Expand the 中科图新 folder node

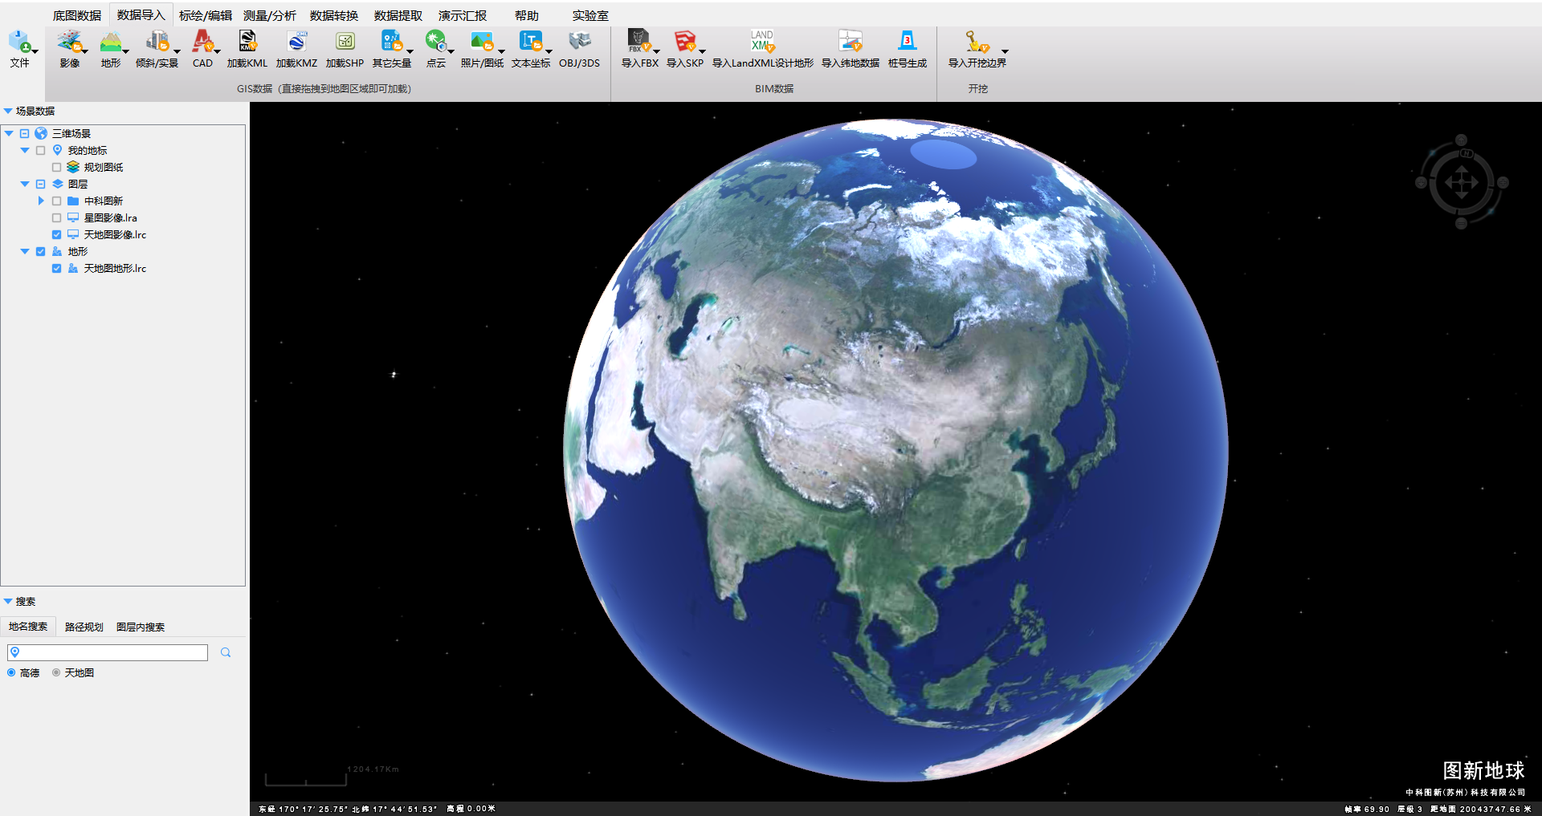(x=41, y=201)
